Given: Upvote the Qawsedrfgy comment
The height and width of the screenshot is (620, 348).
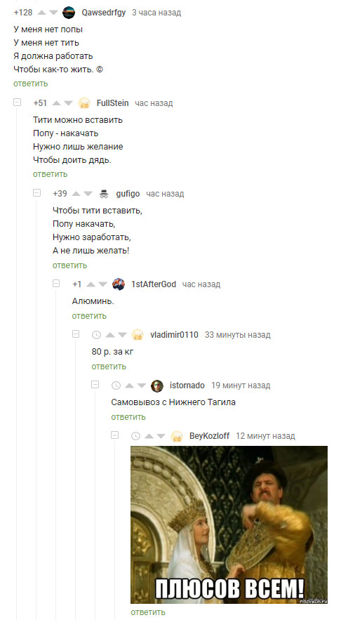Looking at the screenshot, I should coord(42,13).
